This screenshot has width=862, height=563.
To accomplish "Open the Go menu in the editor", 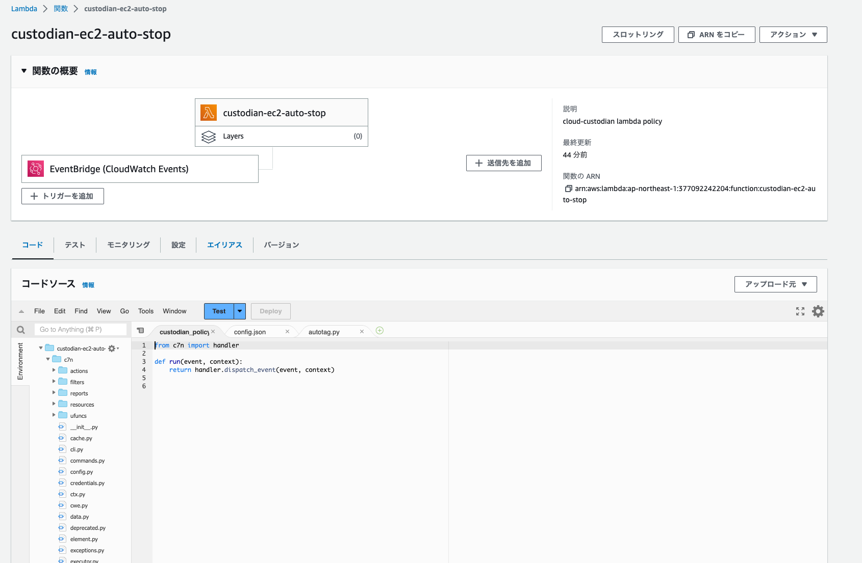I will click(x=124, y=311).
